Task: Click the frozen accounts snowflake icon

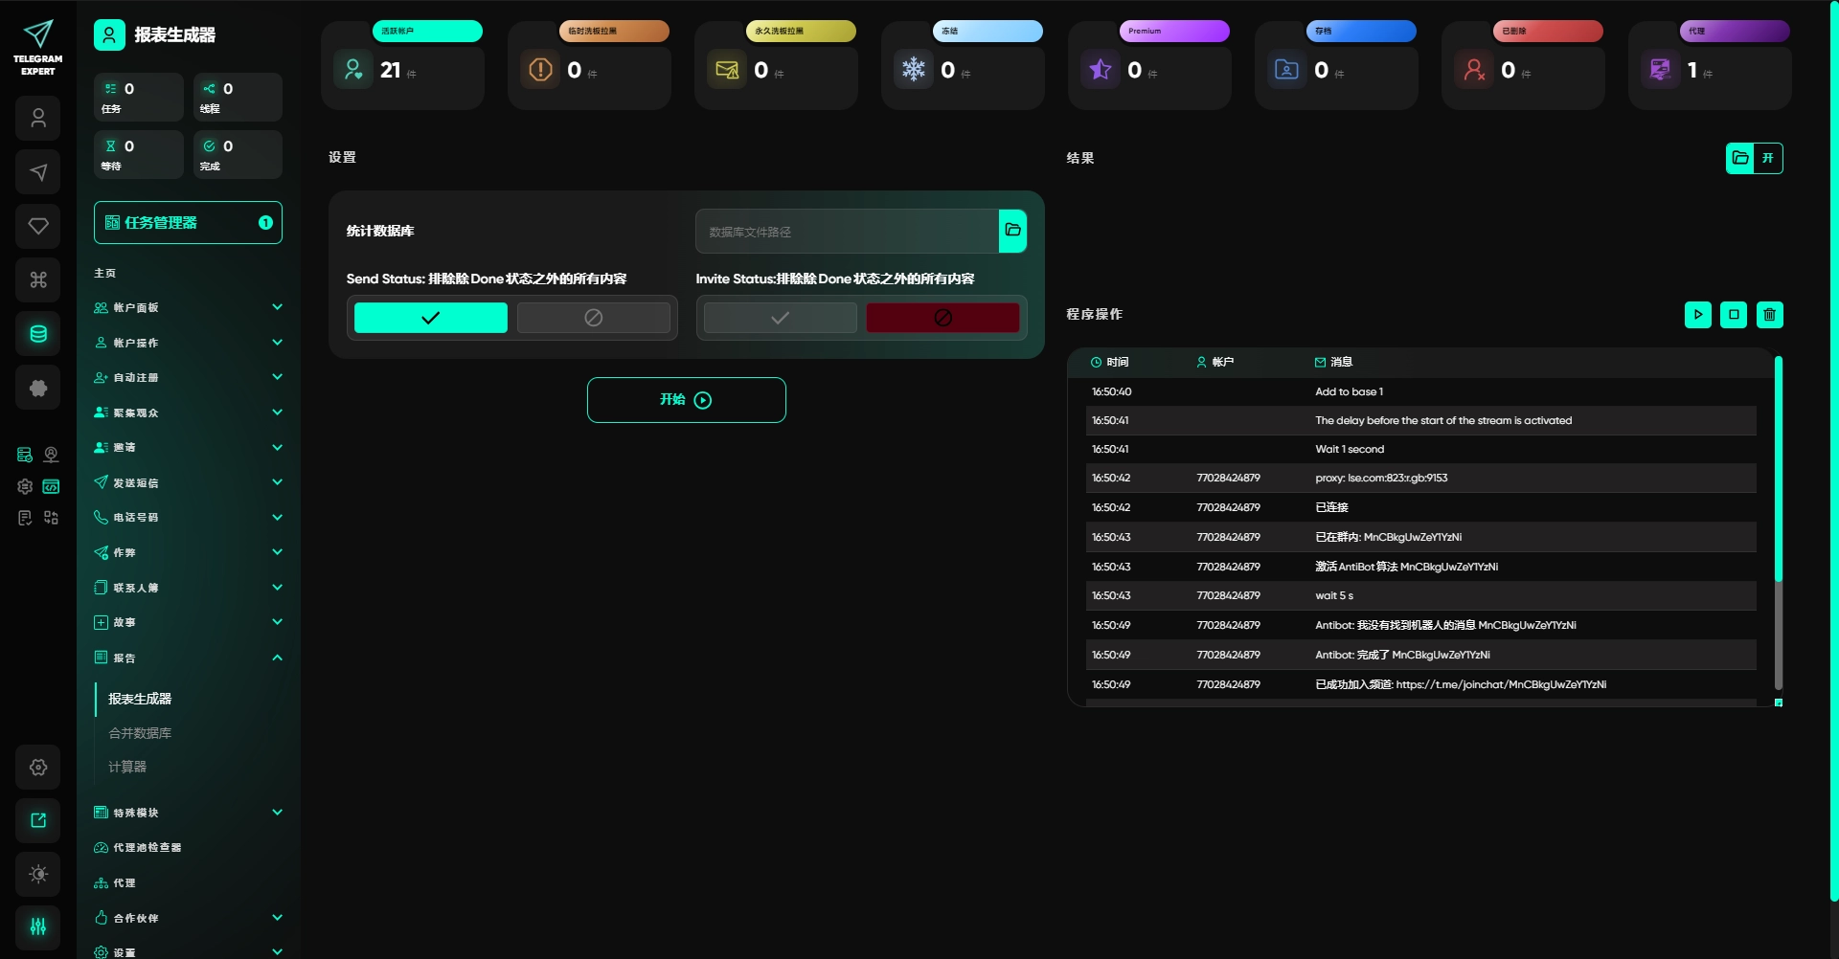Action: (x=914, y=70)
